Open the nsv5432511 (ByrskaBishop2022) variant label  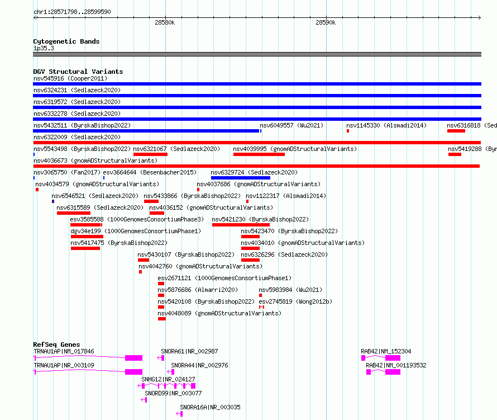pos(82,125)
